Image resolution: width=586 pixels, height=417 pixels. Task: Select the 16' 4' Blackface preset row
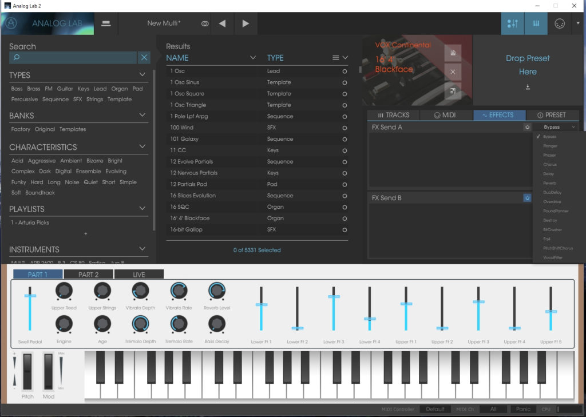(x=257, y=218)
